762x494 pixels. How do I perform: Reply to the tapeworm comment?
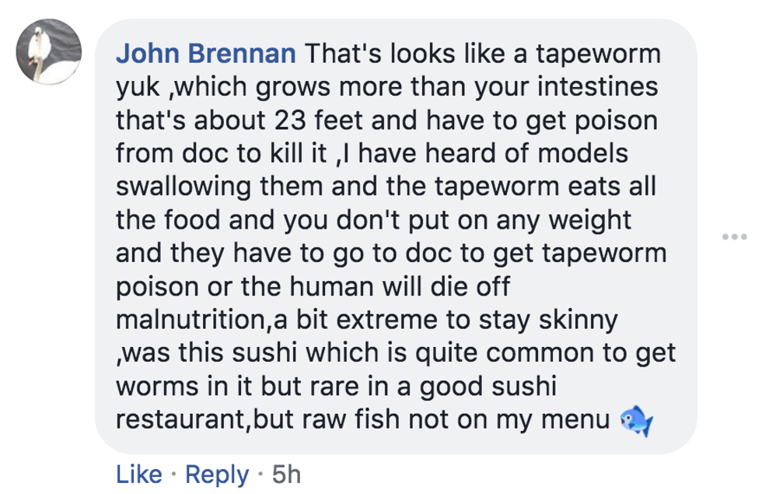[216, 474]
